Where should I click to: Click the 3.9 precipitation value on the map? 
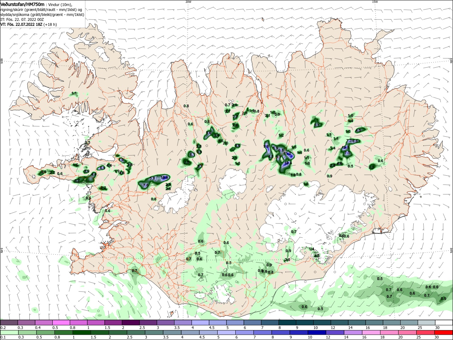pos(199,152)
